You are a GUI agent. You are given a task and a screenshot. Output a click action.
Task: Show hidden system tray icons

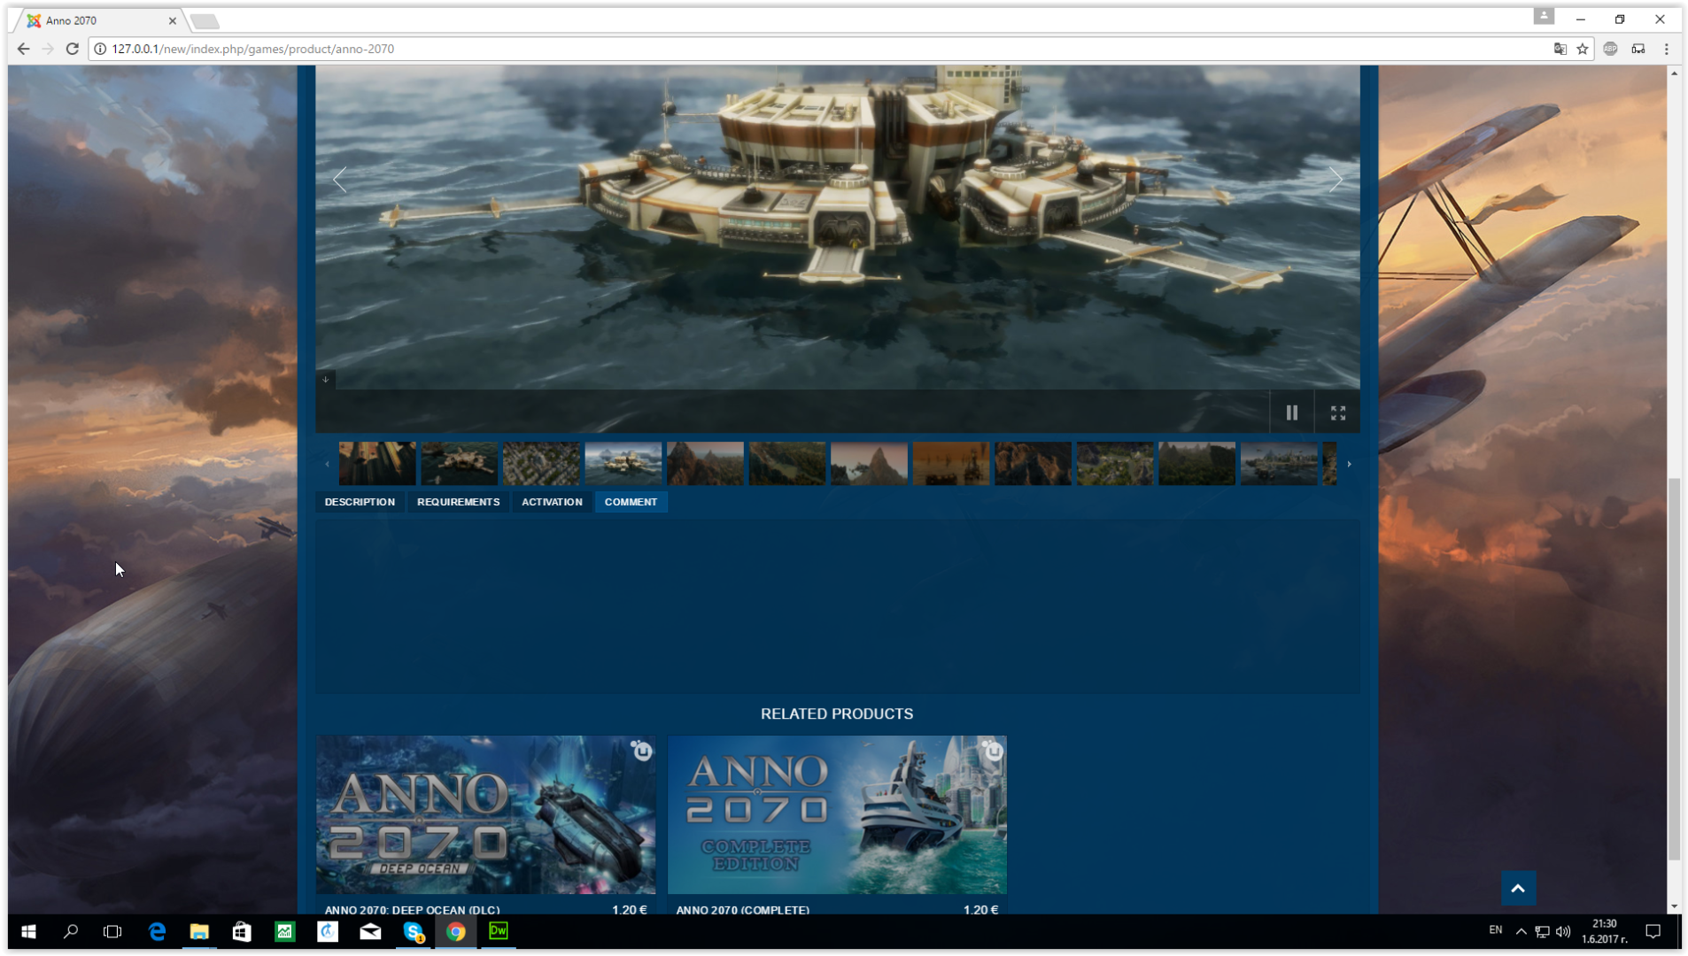(1521, 931)
